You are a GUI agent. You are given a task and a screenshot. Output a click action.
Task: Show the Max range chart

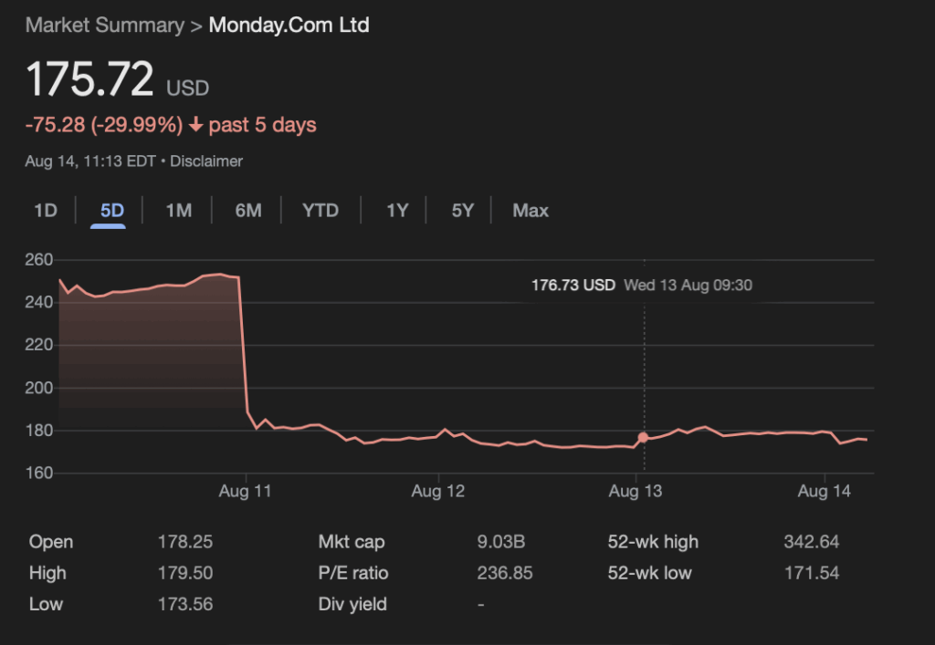coord(531,211)
